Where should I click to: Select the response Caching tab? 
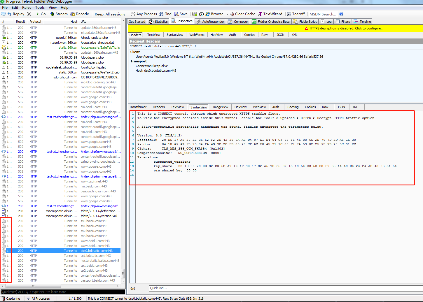(x=293, y=107)
